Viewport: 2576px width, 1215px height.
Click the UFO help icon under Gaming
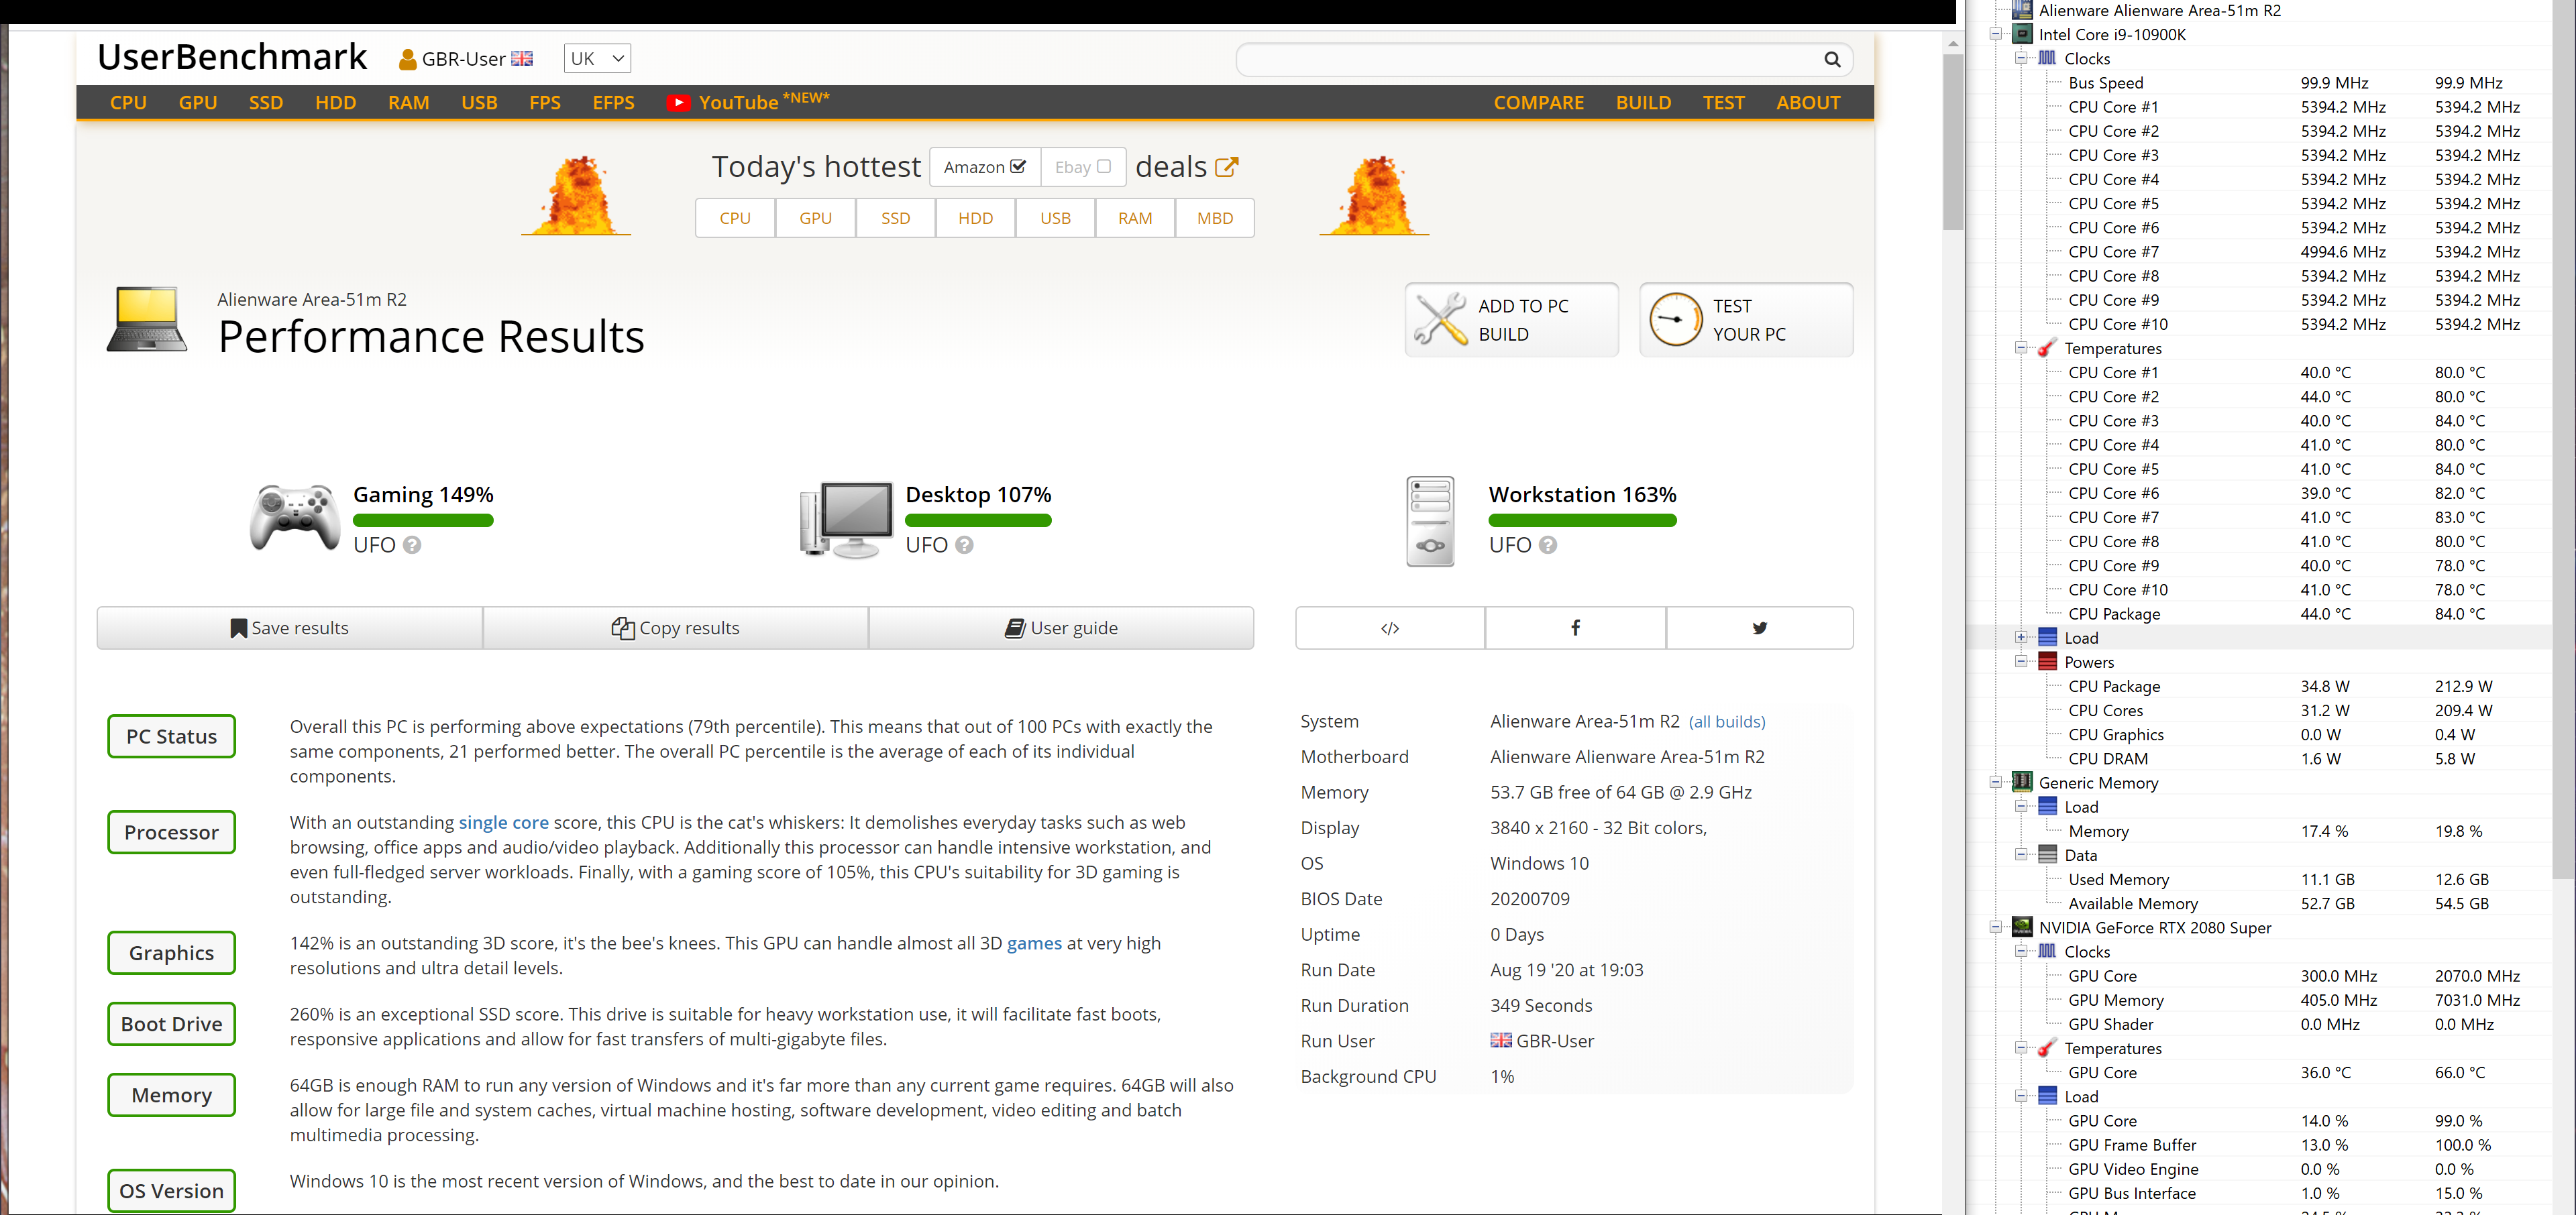(412, 546)
